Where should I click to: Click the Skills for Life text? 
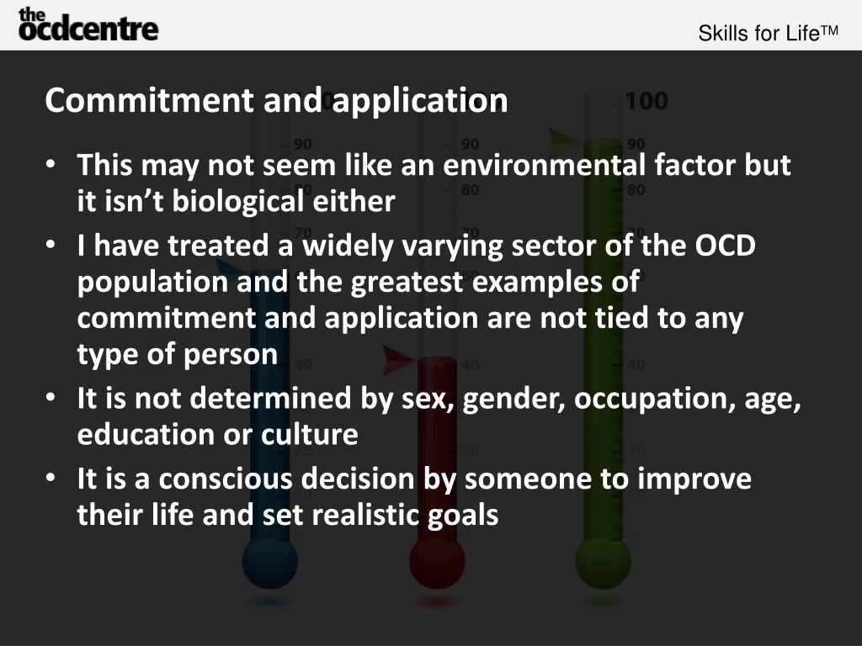pos(768,34)
